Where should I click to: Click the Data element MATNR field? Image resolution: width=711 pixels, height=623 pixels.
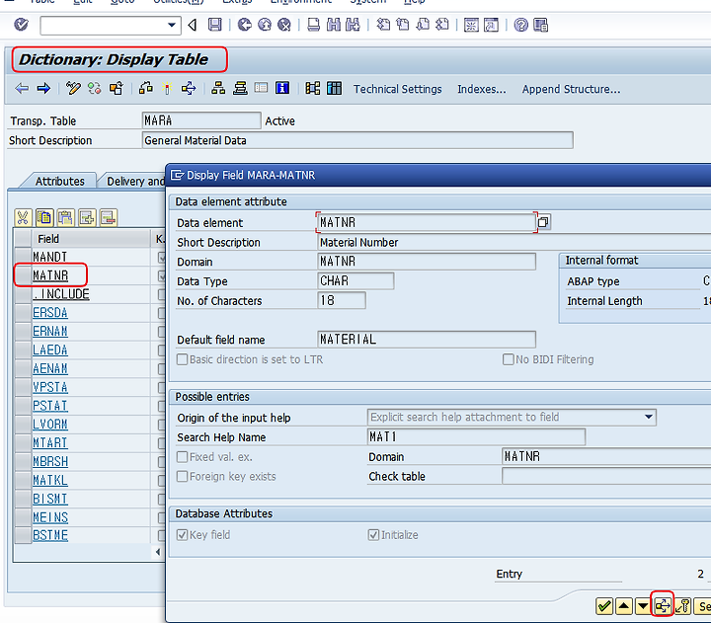pyautogui.click(x=427, y=222)
